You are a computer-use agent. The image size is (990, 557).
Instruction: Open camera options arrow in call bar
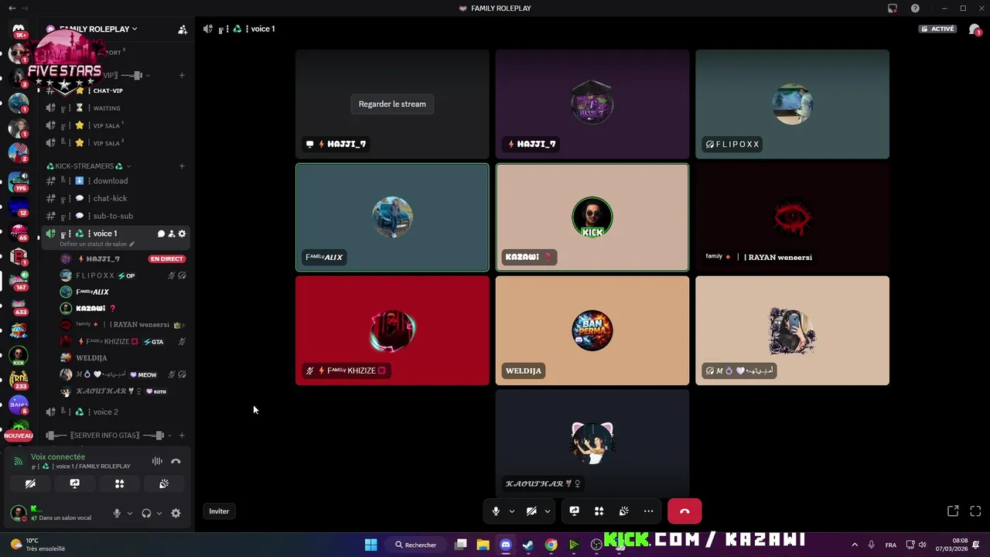tap(547, 511)
